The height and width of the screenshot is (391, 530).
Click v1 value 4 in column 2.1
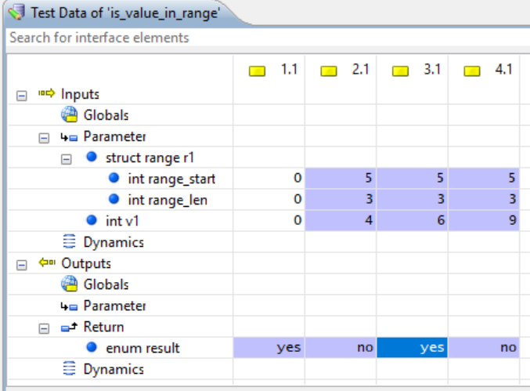(x=341, y=220)
